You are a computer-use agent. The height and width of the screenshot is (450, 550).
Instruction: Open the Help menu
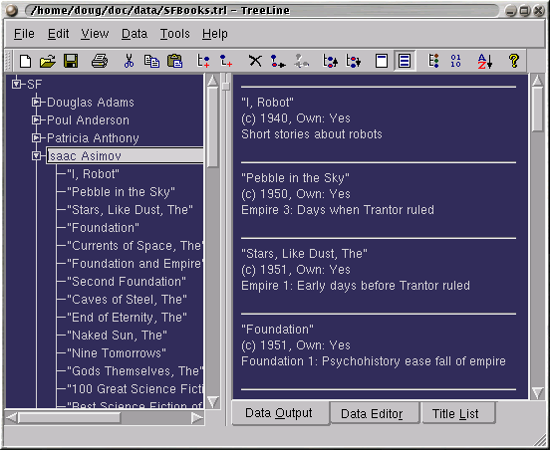(x=214, y=34)
